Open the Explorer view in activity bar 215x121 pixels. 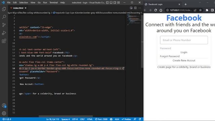(4, 9)
